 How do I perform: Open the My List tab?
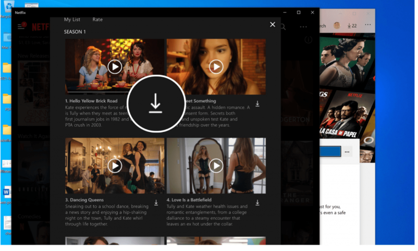point(72,19)
